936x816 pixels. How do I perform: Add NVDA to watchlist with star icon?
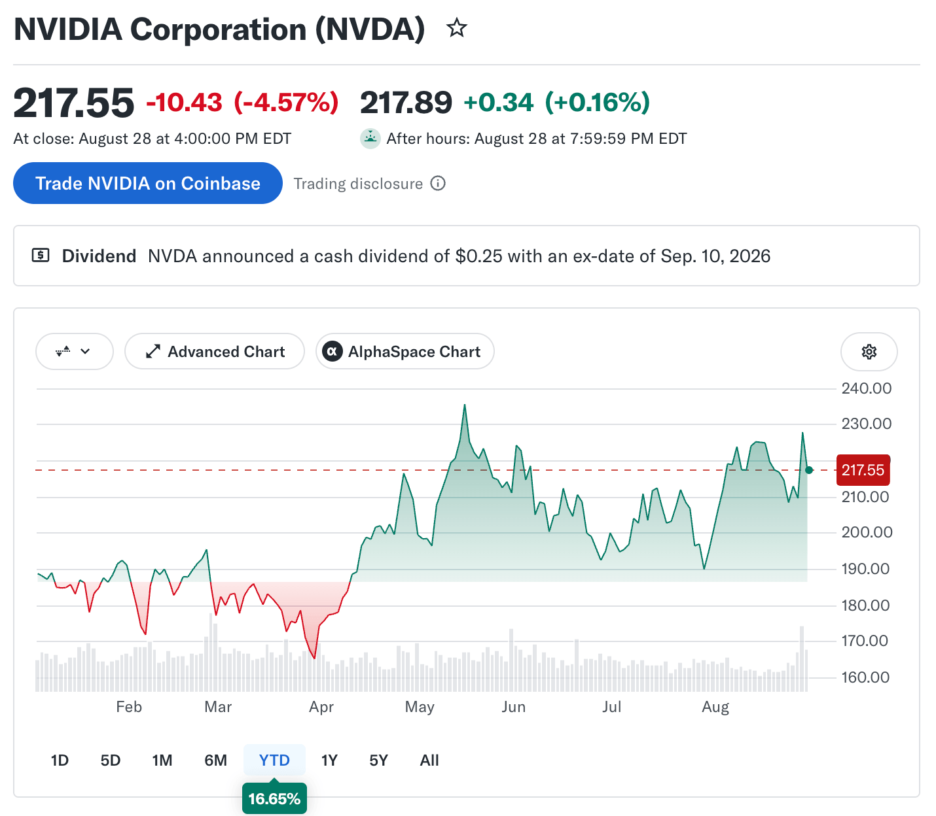pos(457,28)
